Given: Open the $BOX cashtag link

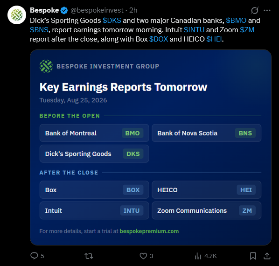Looking at the screenshot, I should [159, 39].
